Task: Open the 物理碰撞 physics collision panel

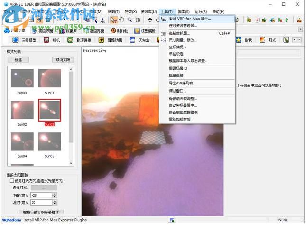Action: coord(79,40)
